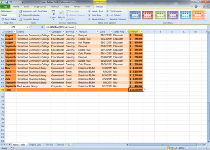The width and height of the screenshot is (210, 150).
Task: Click the minimize ribbon caret icon
Action: (192, 6)
